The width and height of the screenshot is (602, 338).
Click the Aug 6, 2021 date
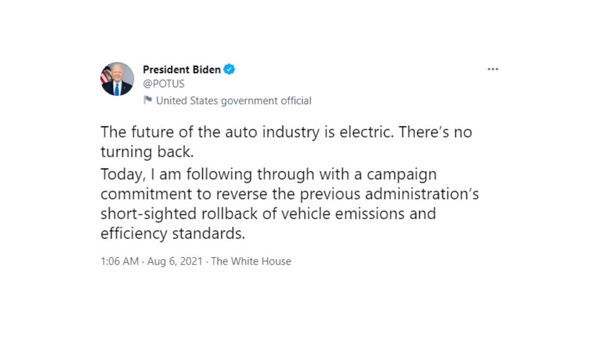pos(175,261)
